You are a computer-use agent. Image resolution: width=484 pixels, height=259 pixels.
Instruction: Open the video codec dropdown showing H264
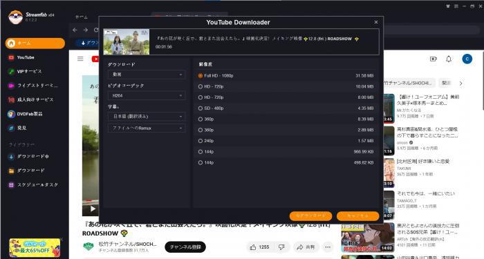(x=147, y=95)
